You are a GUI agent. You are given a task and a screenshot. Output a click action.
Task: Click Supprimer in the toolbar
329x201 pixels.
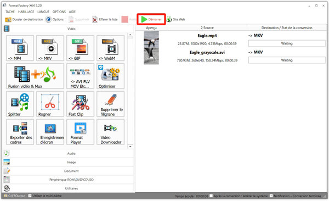pos(78,19)
